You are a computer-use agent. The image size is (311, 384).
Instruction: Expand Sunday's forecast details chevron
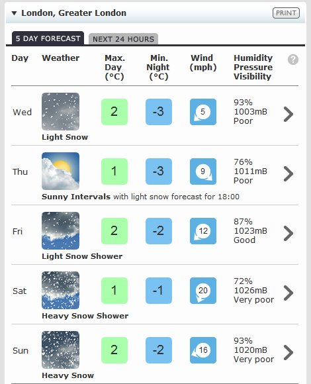click(289, 352)
